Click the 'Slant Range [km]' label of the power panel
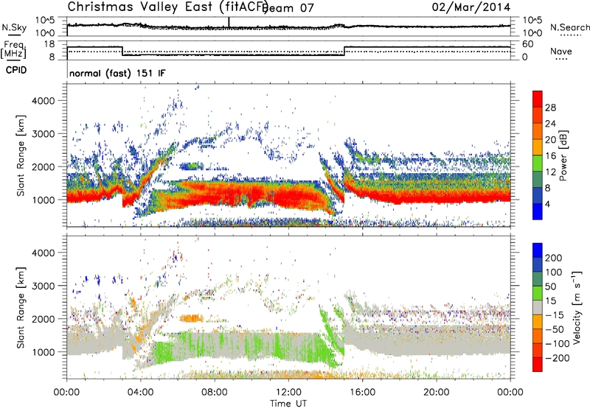Screen dimensions: 590x408 click(21, 155)
